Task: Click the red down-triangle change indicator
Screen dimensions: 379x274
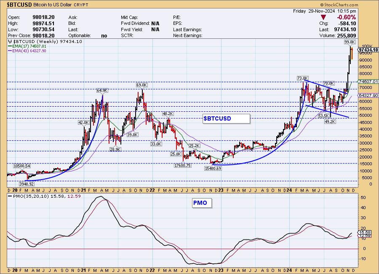Action: 323,17
